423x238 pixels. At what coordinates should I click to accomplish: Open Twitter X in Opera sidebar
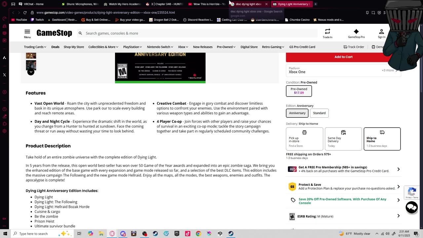(4, 75)
